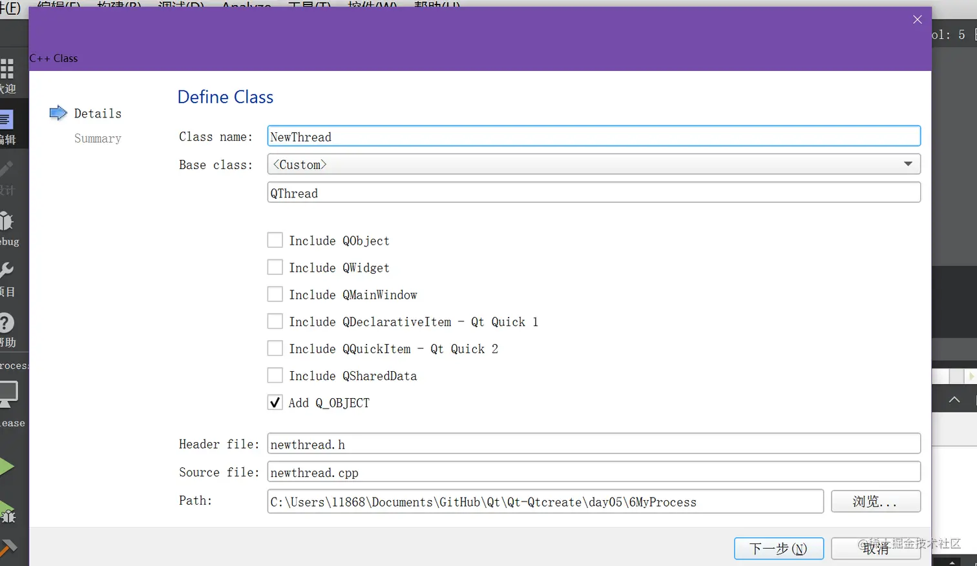Open the Base class dropdown
Screen dimensions: 977x566
pyautogui.click(x=594, y=164)
